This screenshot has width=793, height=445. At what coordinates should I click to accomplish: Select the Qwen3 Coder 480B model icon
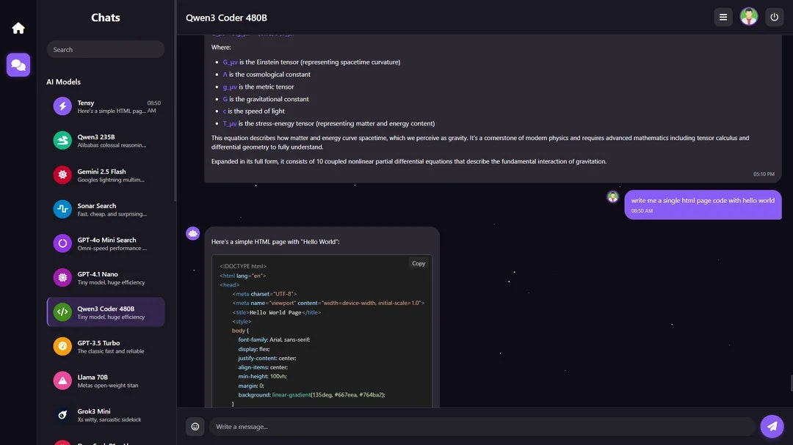[x=62, y=312]
